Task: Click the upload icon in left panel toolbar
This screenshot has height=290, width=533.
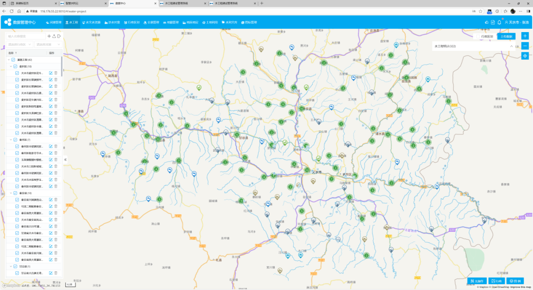Action: pyautogui.click(x=54, y=36)
